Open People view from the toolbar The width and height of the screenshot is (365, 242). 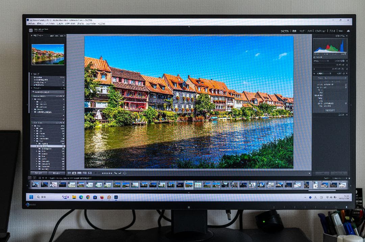[x=89, y=173]
